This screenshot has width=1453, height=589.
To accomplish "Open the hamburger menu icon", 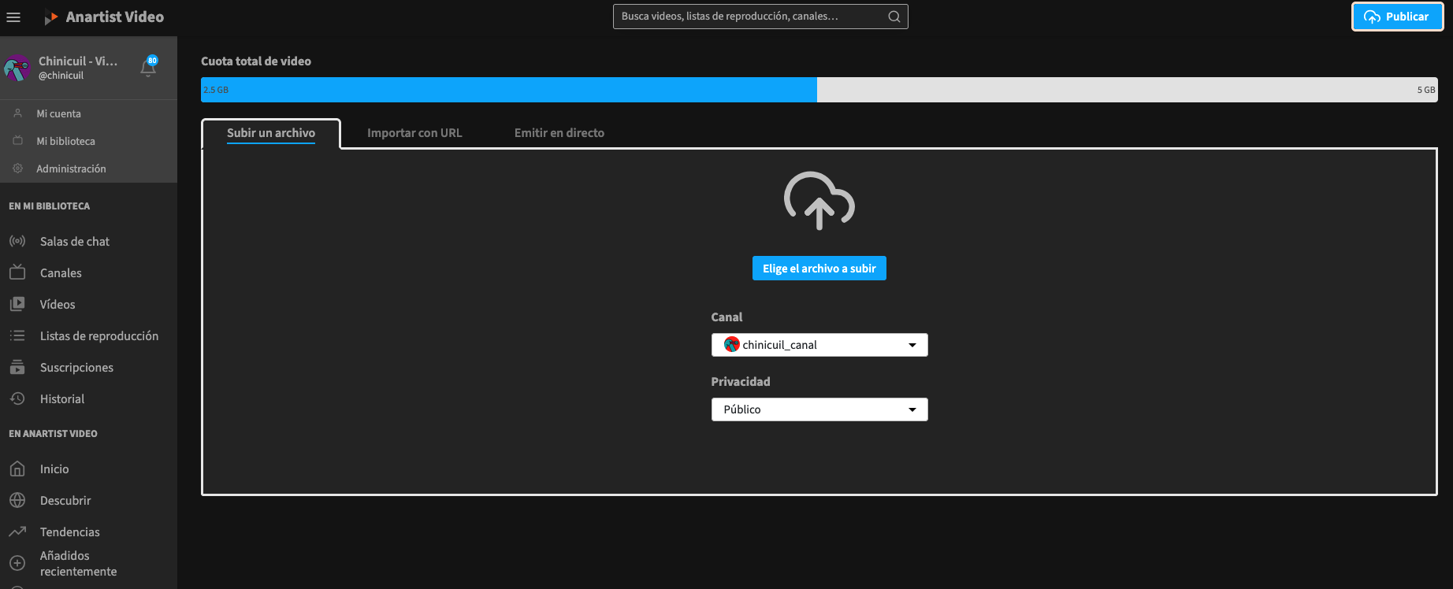I will coord(13,17).
